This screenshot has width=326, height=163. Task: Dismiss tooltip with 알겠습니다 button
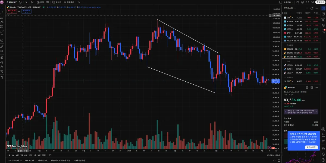coord(311,147)
